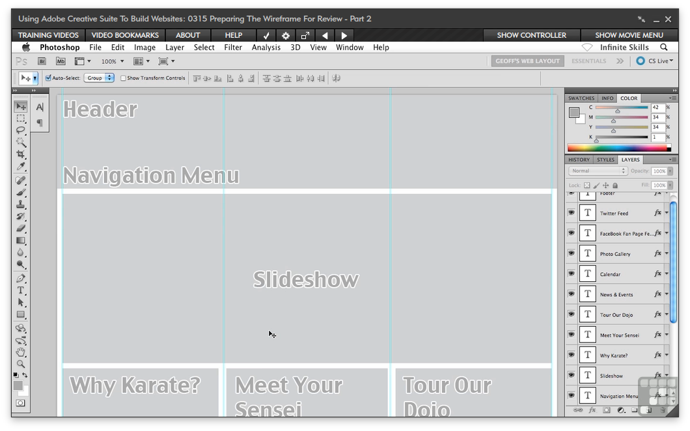Hide the Photo Gallery layer
This screenshot has height=431, width=690.
coord(571,253)
